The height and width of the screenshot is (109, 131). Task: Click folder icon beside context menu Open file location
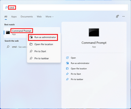31,44
